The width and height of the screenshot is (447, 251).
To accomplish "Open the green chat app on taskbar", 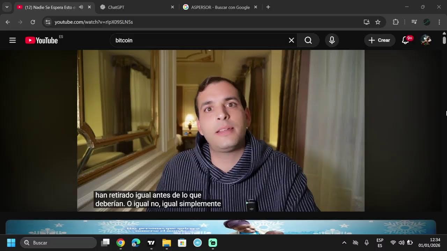I will [x=213, y=243].
